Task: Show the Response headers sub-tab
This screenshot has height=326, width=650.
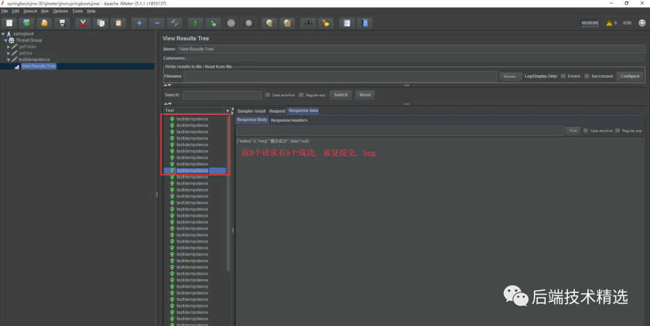Action: (289, 120)
